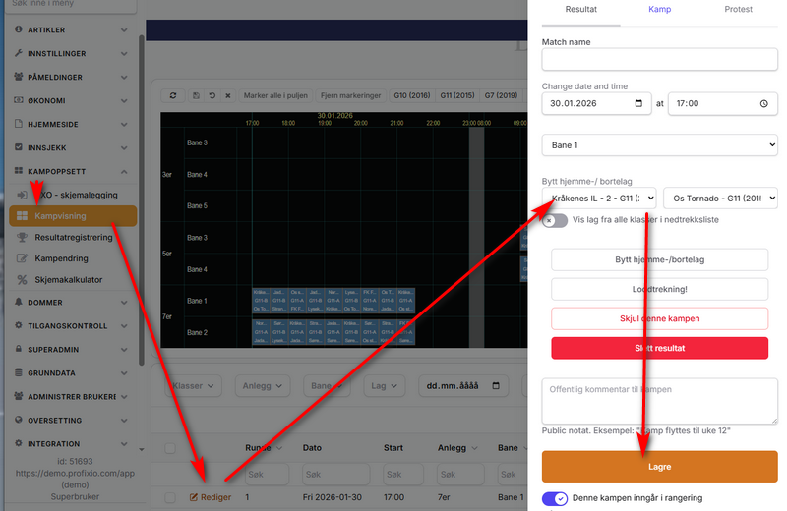Click the Rediger edit pencil icon
This screenshot has height=511, width=787.
click(193, 497)
